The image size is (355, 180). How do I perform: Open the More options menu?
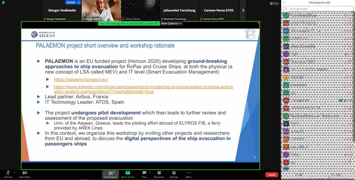[188, 174]
